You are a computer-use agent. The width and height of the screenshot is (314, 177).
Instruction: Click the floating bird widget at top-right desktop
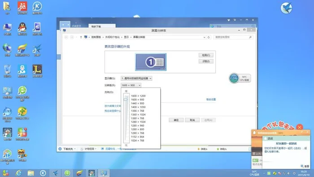click(286, 8)
